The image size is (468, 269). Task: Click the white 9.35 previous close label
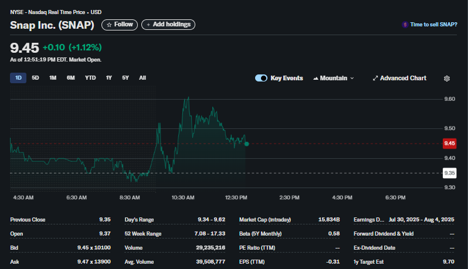(x=449, y=173)
